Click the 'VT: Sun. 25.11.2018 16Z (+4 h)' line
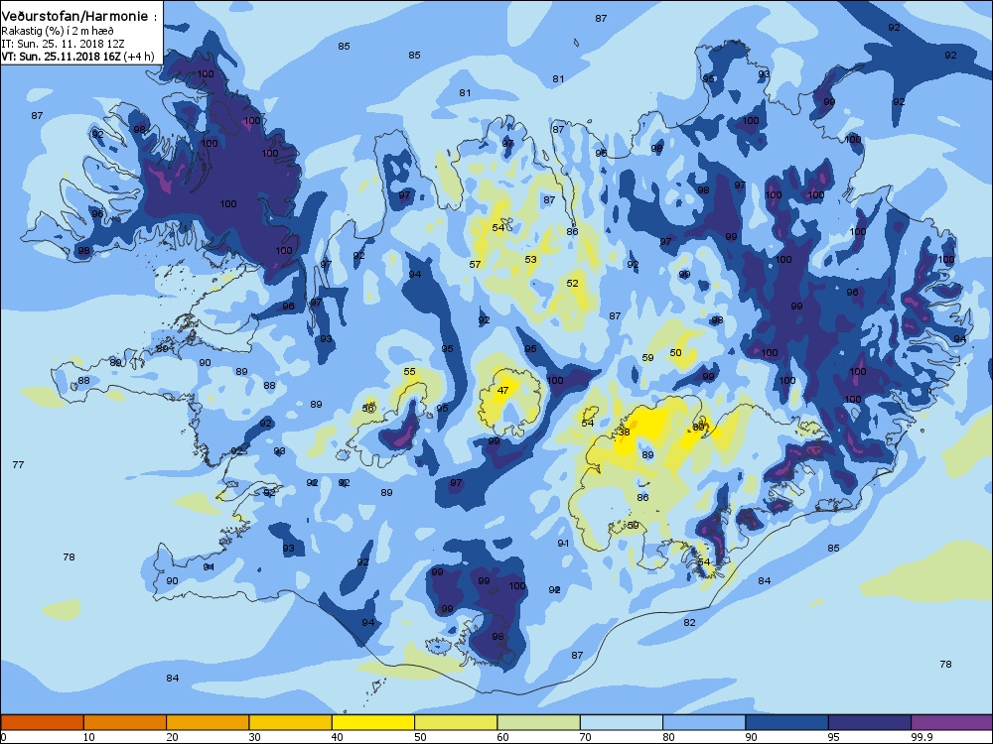The height and width of the screenshot is (744, 993). pos(77,57)
